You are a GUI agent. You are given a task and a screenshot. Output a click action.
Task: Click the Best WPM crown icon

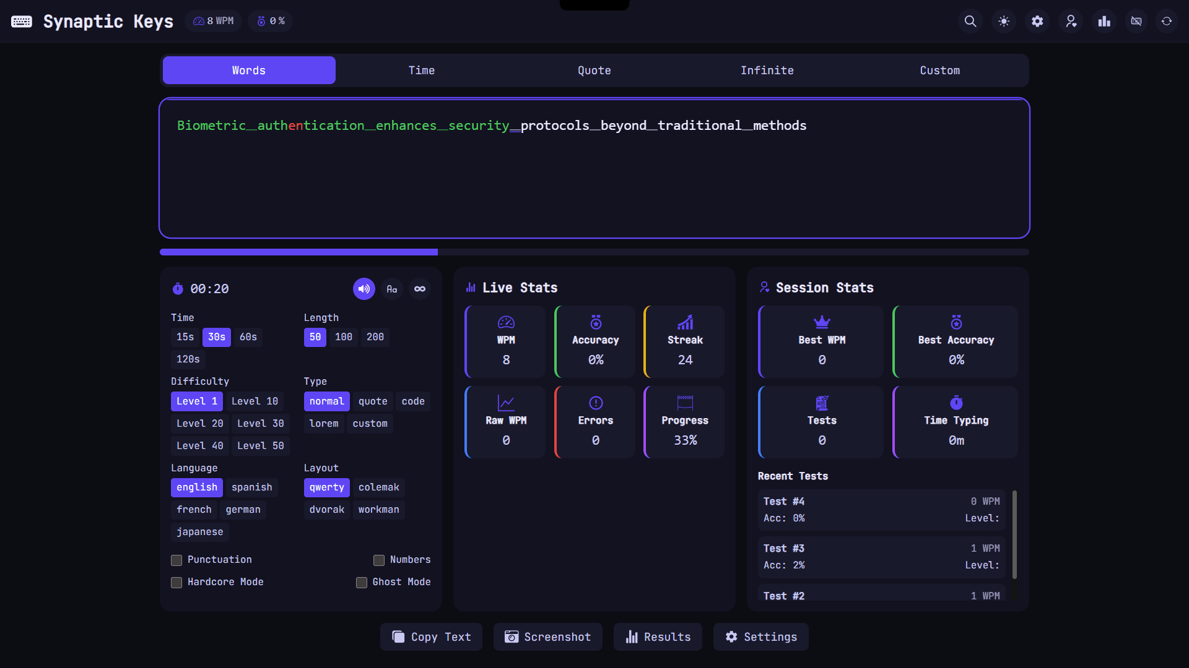coord(822,322)
